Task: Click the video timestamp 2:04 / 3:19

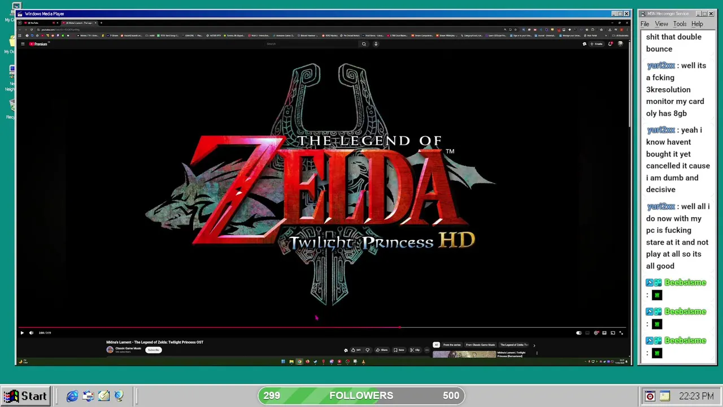Action: coord(45,333)
